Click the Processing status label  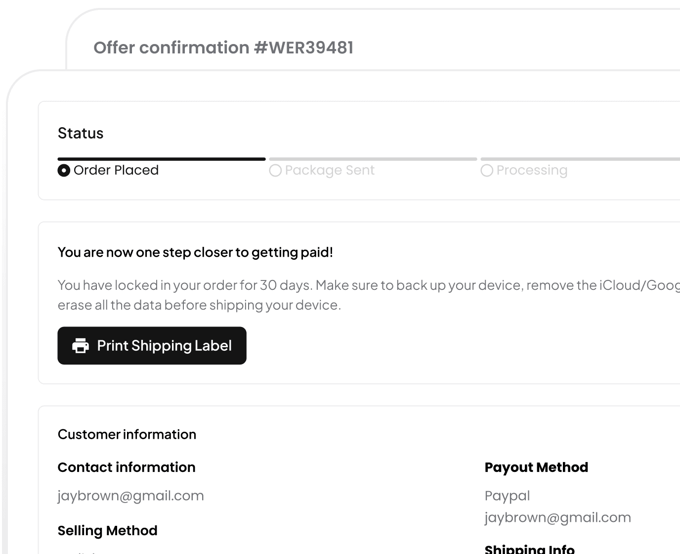pyautogui.click(x=532, y=170)
